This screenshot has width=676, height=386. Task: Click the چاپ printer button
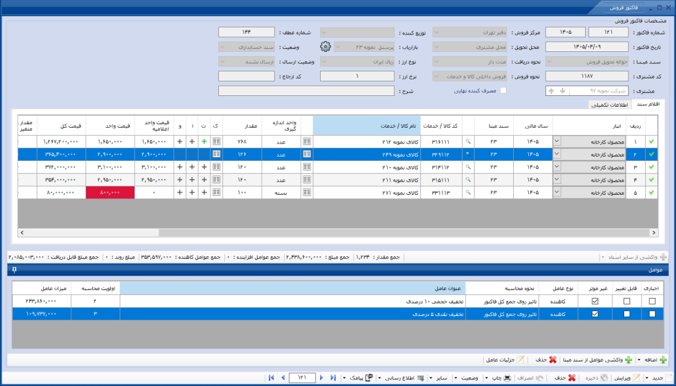click(501, 378)
